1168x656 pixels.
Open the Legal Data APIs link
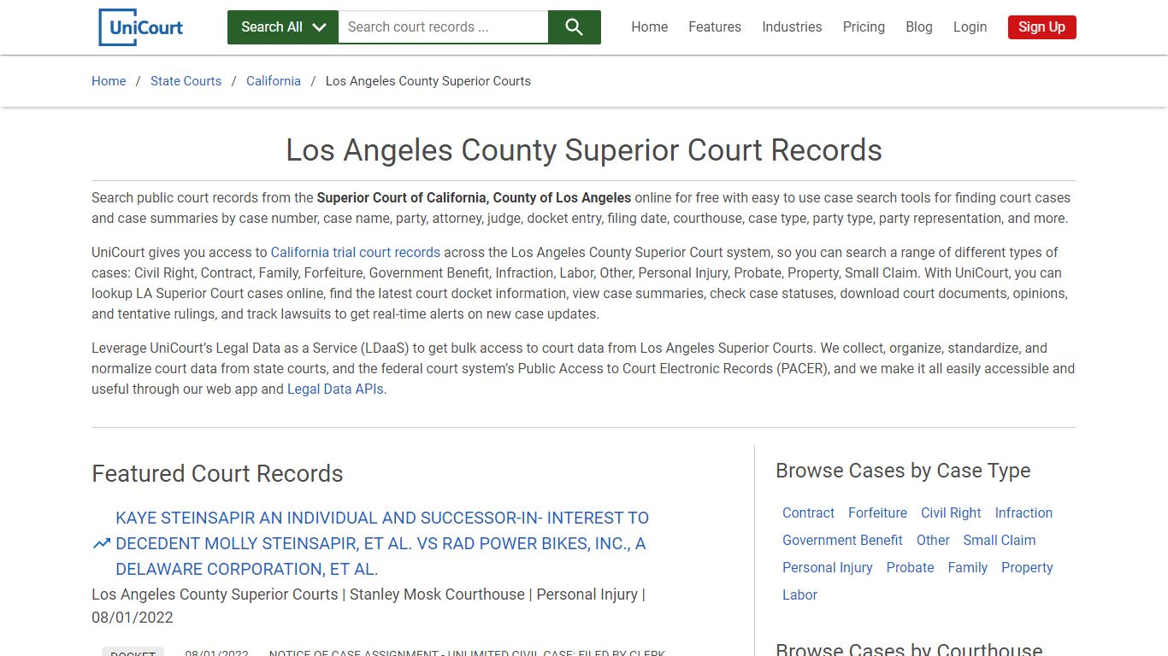pos(336,389)
